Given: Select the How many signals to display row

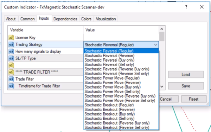Looking at the screenshot, I should 46,51.
